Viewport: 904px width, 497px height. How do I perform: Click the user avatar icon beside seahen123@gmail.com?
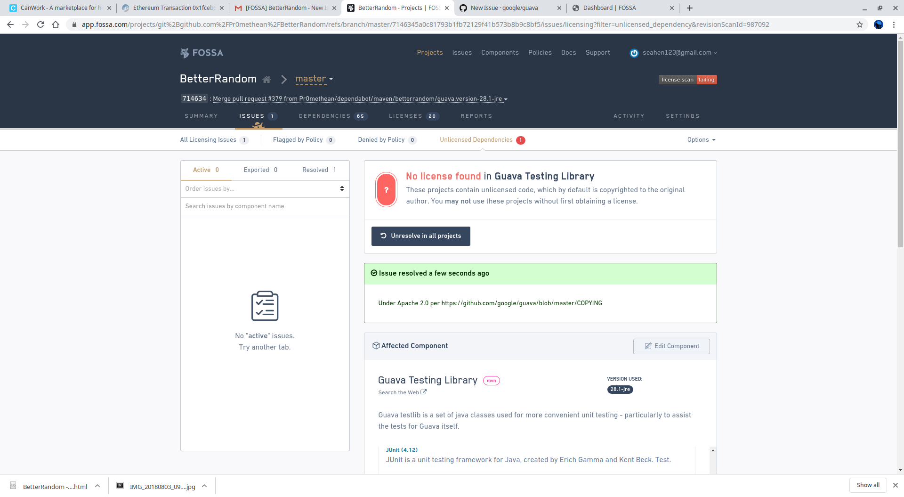coord(634,53)
